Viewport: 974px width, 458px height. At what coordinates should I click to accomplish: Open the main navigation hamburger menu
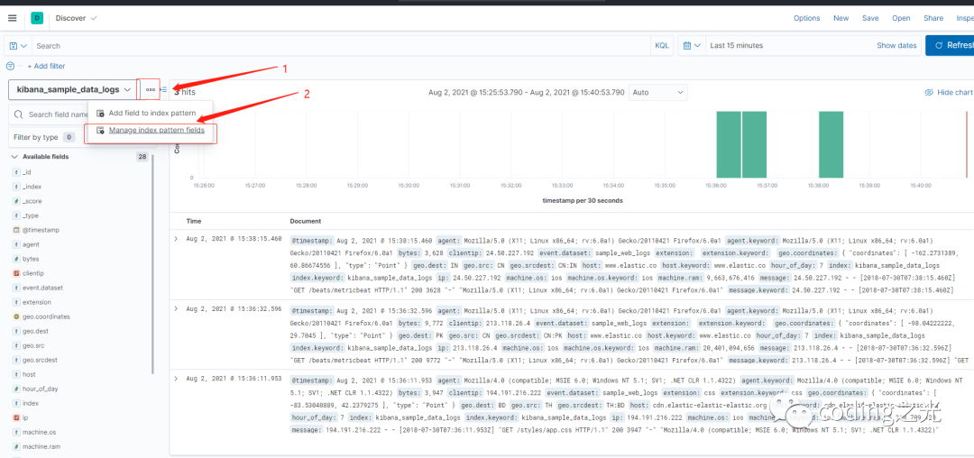click(13, 18)
